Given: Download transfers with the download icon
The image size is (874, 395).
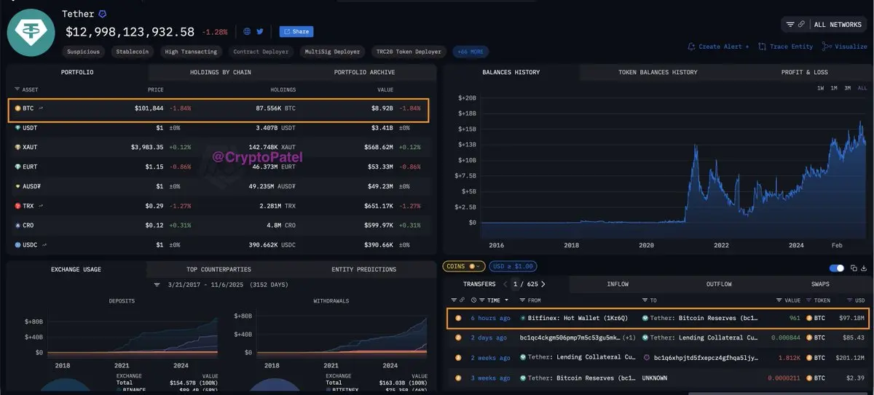Looking at the screenshot, I should coord(864,268).
